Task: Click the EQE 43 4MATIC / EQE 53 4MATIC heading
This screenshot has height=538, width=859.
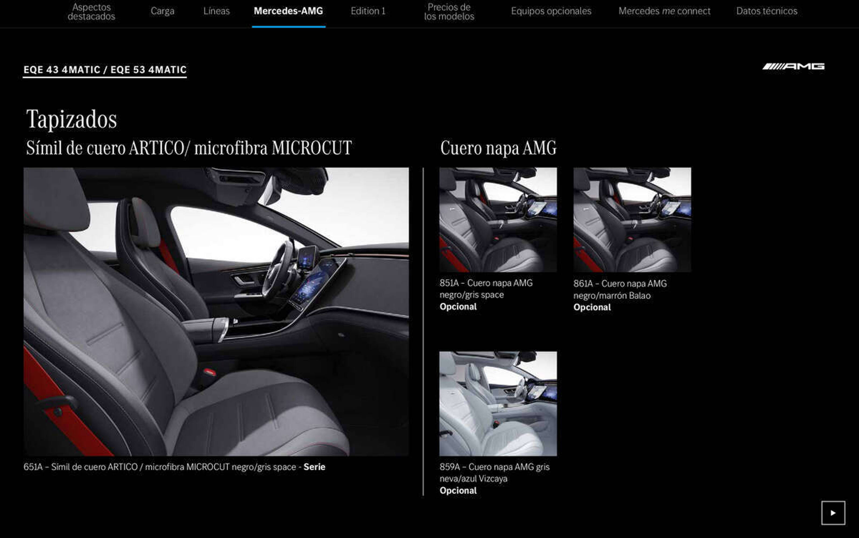Action: click(x=105, y=70)
